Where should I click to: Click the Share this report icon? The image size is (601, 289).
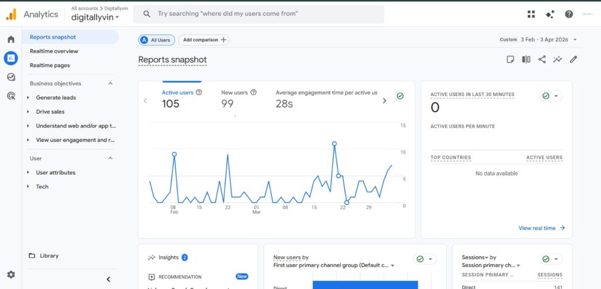tap(542, 59)
